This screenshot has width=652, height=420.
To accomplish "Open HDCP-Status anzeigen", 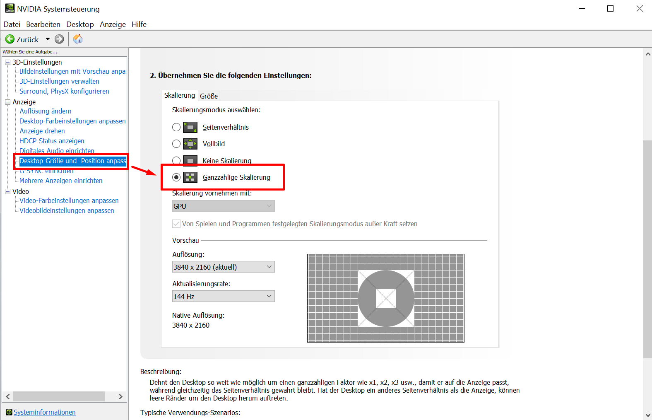I will tap(52, 141).
